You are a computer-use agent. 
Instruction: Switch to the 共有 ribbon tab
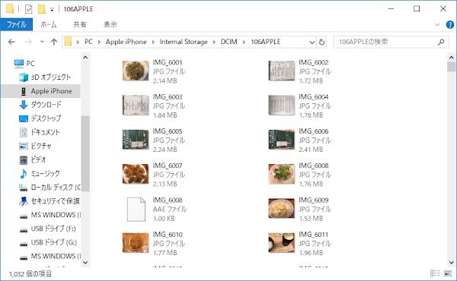79,25
